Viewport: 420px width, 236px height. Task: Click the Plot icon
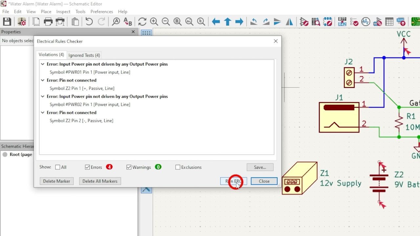point(60,22)
